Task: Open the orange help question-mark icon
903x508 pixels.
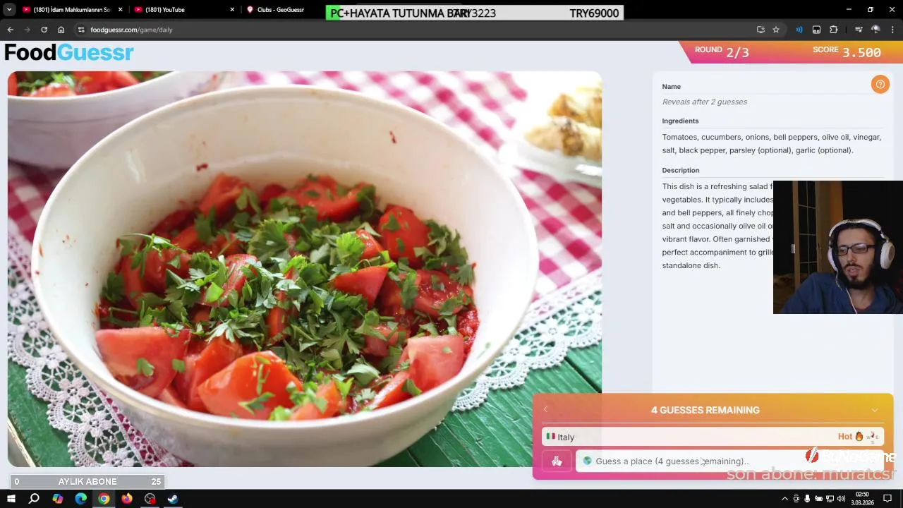Action: 880,85
